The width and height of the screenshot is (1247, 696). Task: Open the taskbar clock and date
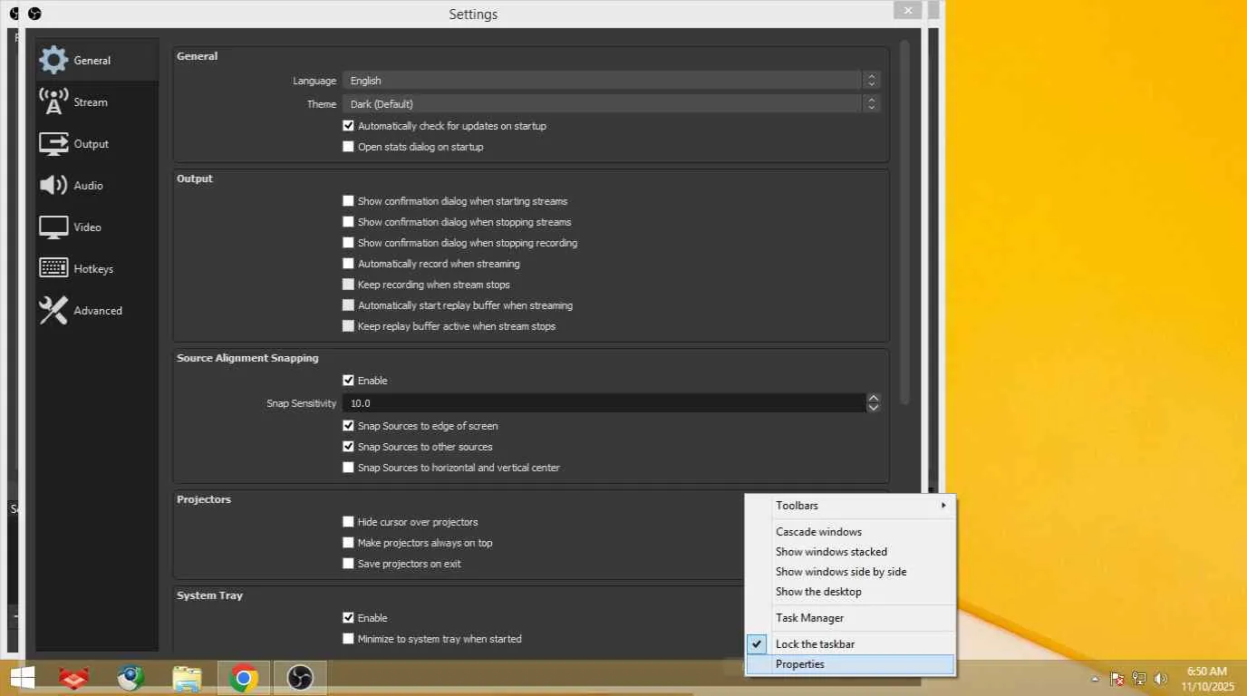pyautogui.click(x=1207, y=679)
